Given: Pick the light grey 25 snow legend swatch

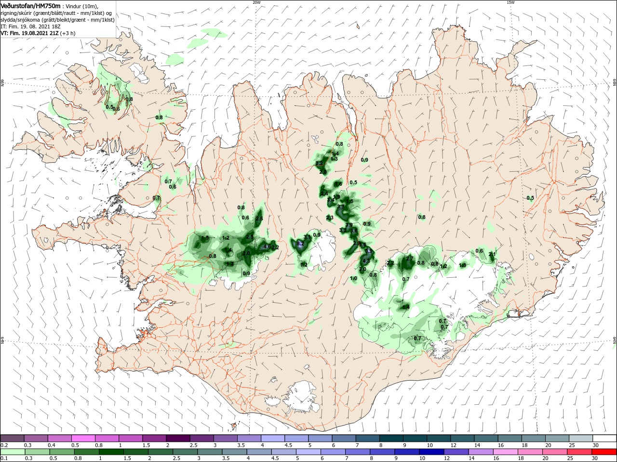Looking at the screenshot, I should pyautogui.click(x=580, y=438).
